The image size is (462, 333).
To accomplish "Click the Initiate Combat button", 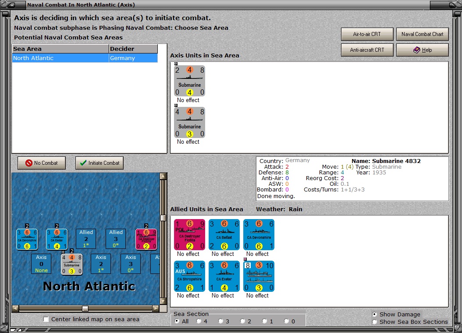I will [x=100, y=163].
